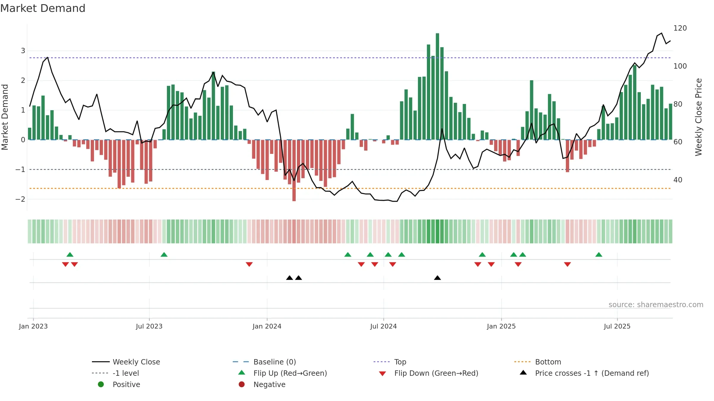Click the tallest green demand bar in 2024
This screenshot has height=401, width=714.
click(437, 86)
